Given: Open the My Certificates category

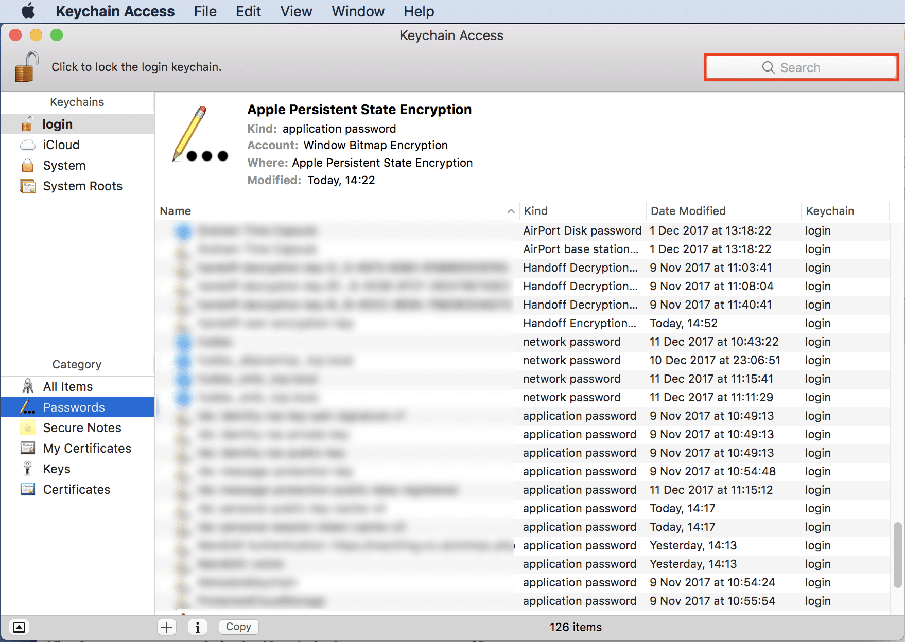Looking at the screenshot, I should pos(78,448).
